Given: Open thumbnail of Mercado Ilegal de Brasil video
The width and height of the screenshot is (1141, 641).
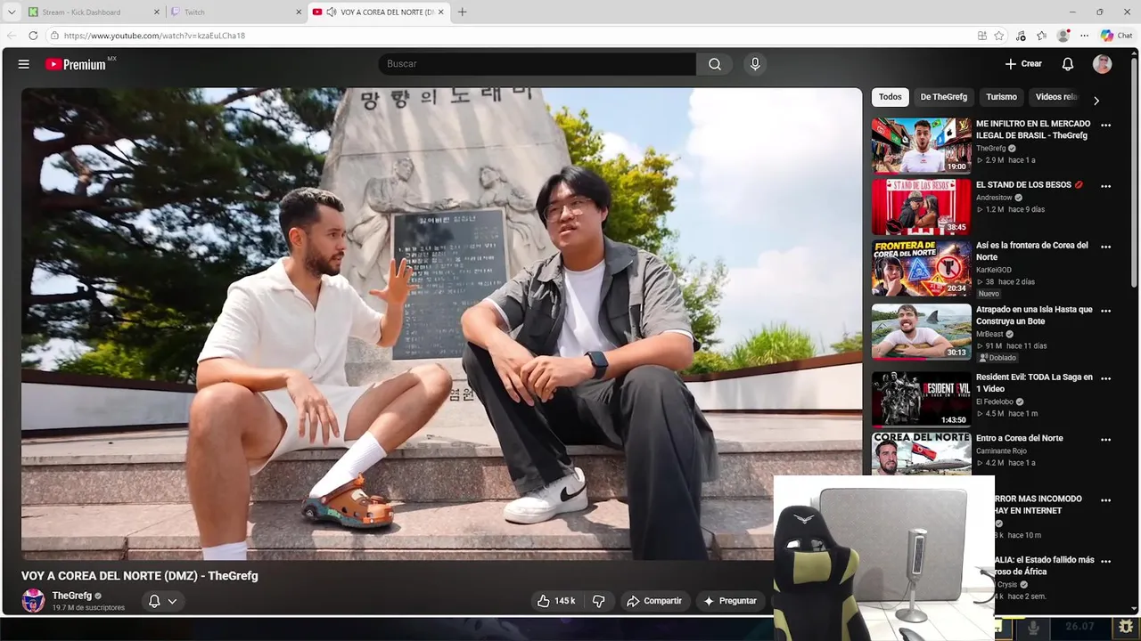Looking at the screenshot, I should 921,145.
